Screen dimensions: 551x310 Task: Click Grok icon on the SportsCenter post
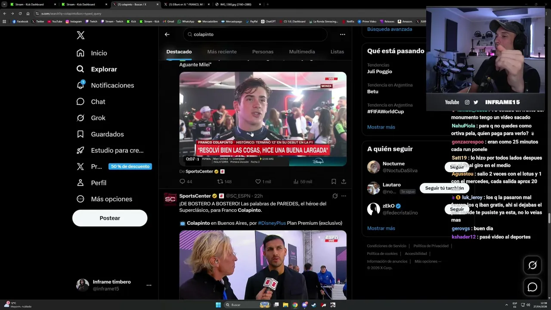tap(335, 196)
